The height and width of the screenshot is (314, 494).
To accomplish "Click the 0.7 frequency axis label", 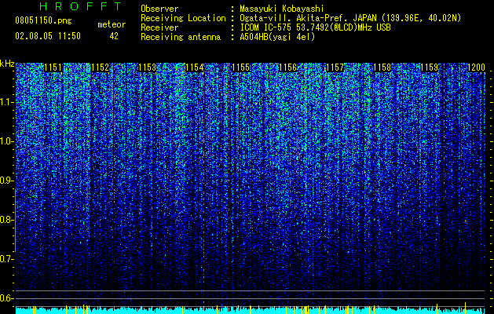I will [6, 259].
